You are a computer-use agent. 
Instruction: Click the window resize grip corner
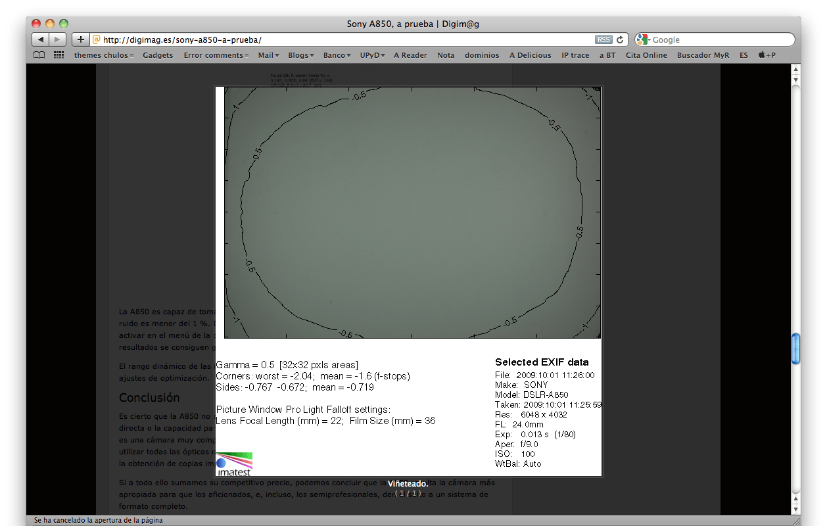coord(795,520)
